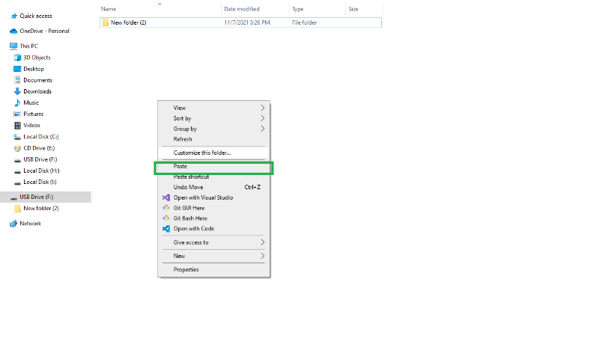The width and height of the screenshot is (596, 356).
Task: Click sidebar New folder (2) folder icon
Action: click(x=17, y=209)
